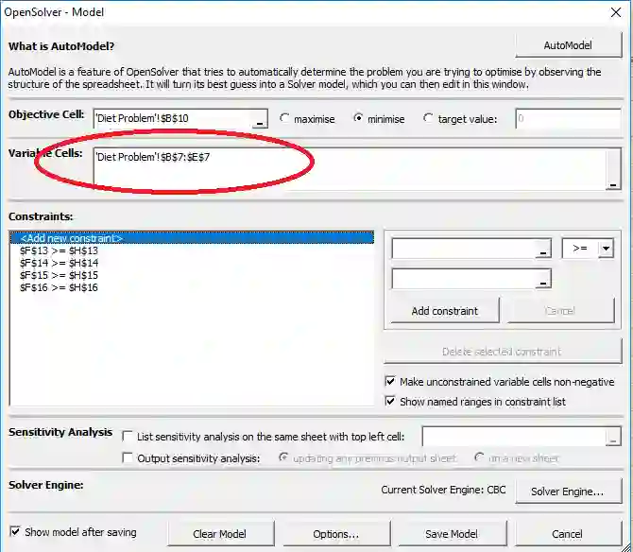Image resolution: width=633 pixels, height=552 pixels.
Task: Click the AutoModel button
Action: 568,45
